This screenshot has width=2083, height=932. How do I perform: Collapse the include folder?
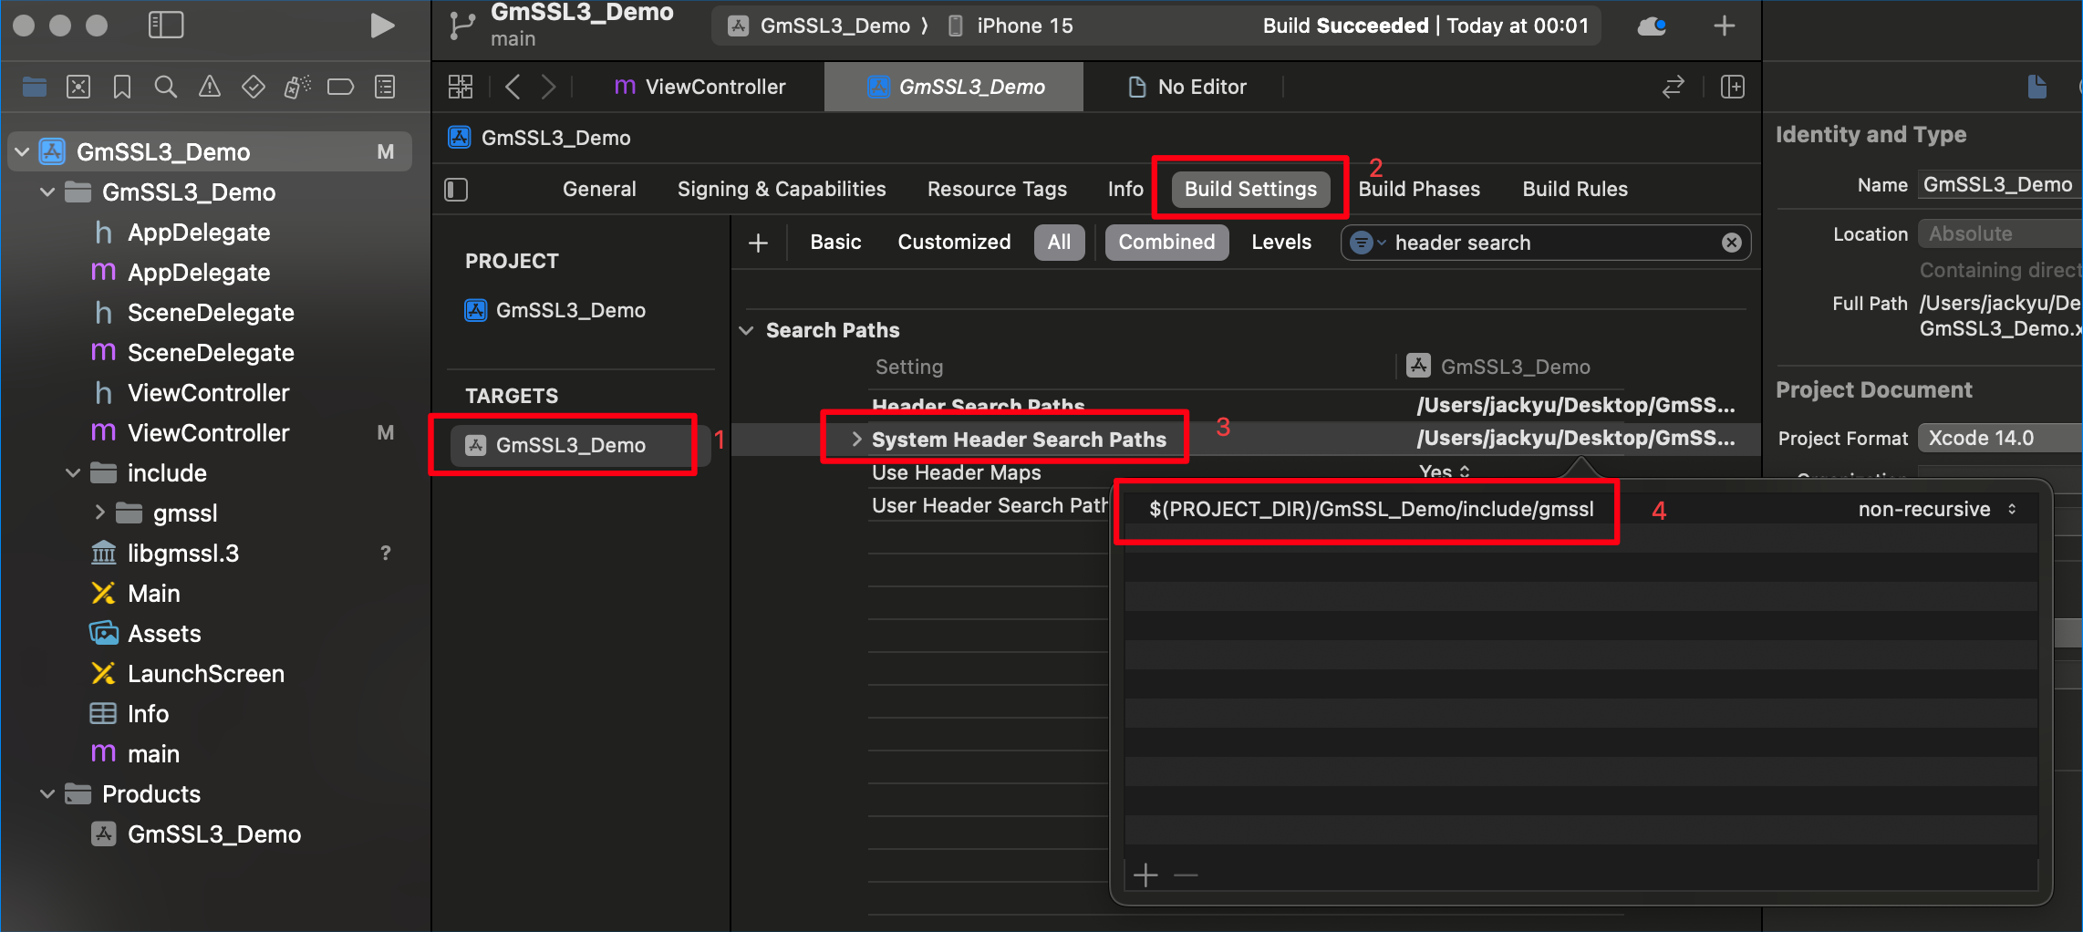point(73,472)
